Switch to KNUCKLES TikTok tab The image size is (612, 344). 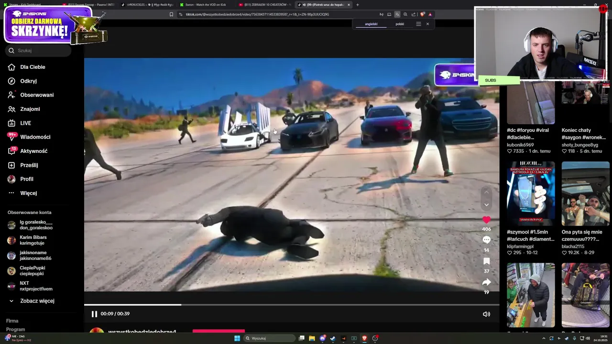tap(147, 5)
